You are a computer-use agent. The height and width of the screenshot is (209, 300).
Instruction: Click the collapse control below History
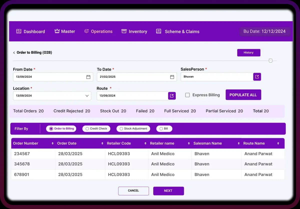[270, 60]
